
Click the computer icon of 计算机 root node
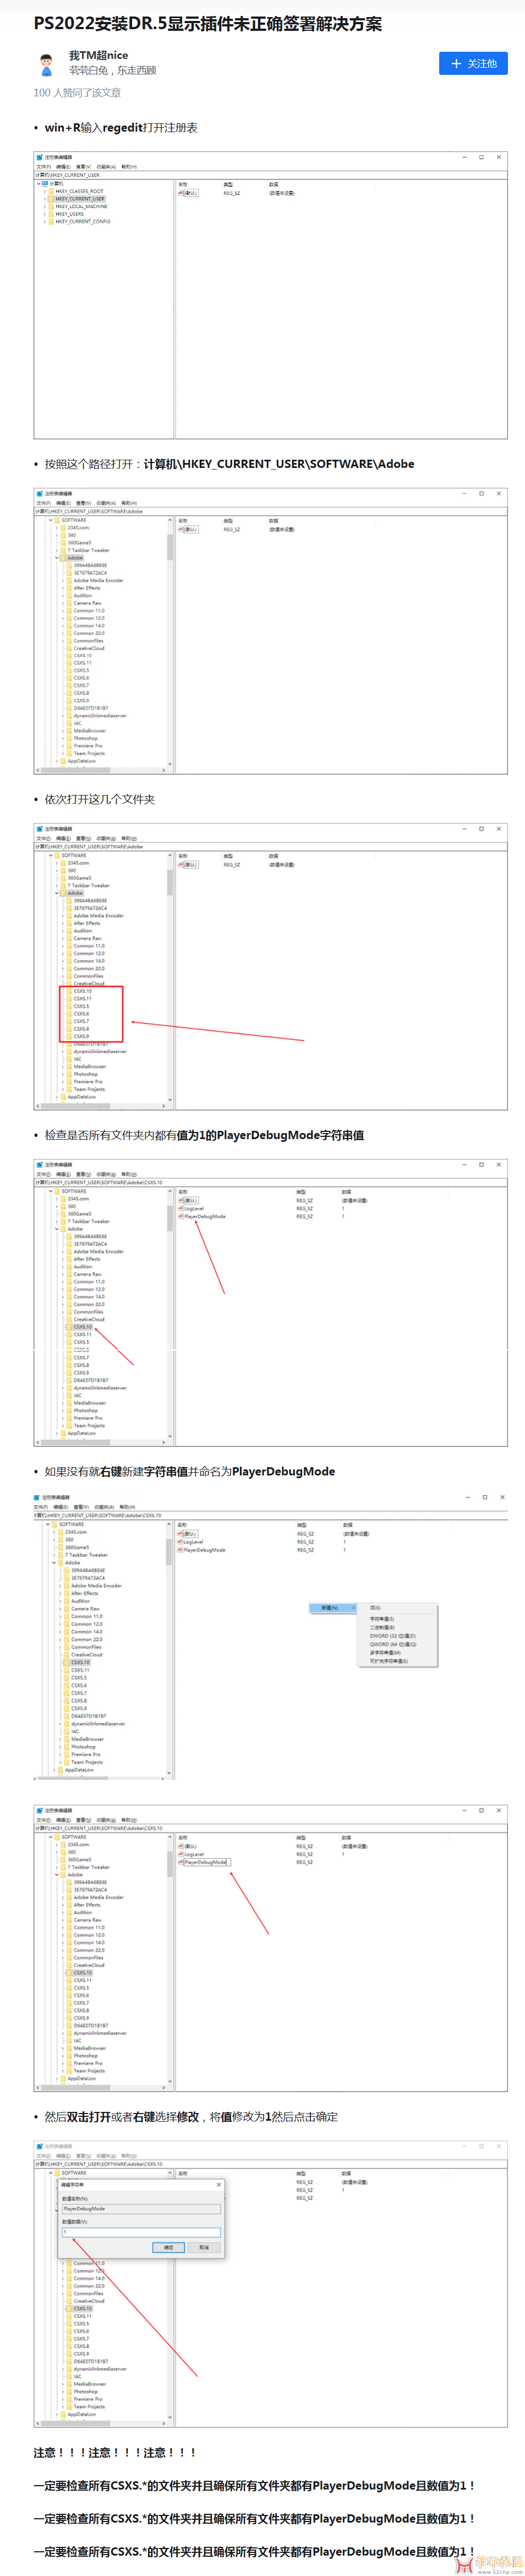[x=46, y=183]
